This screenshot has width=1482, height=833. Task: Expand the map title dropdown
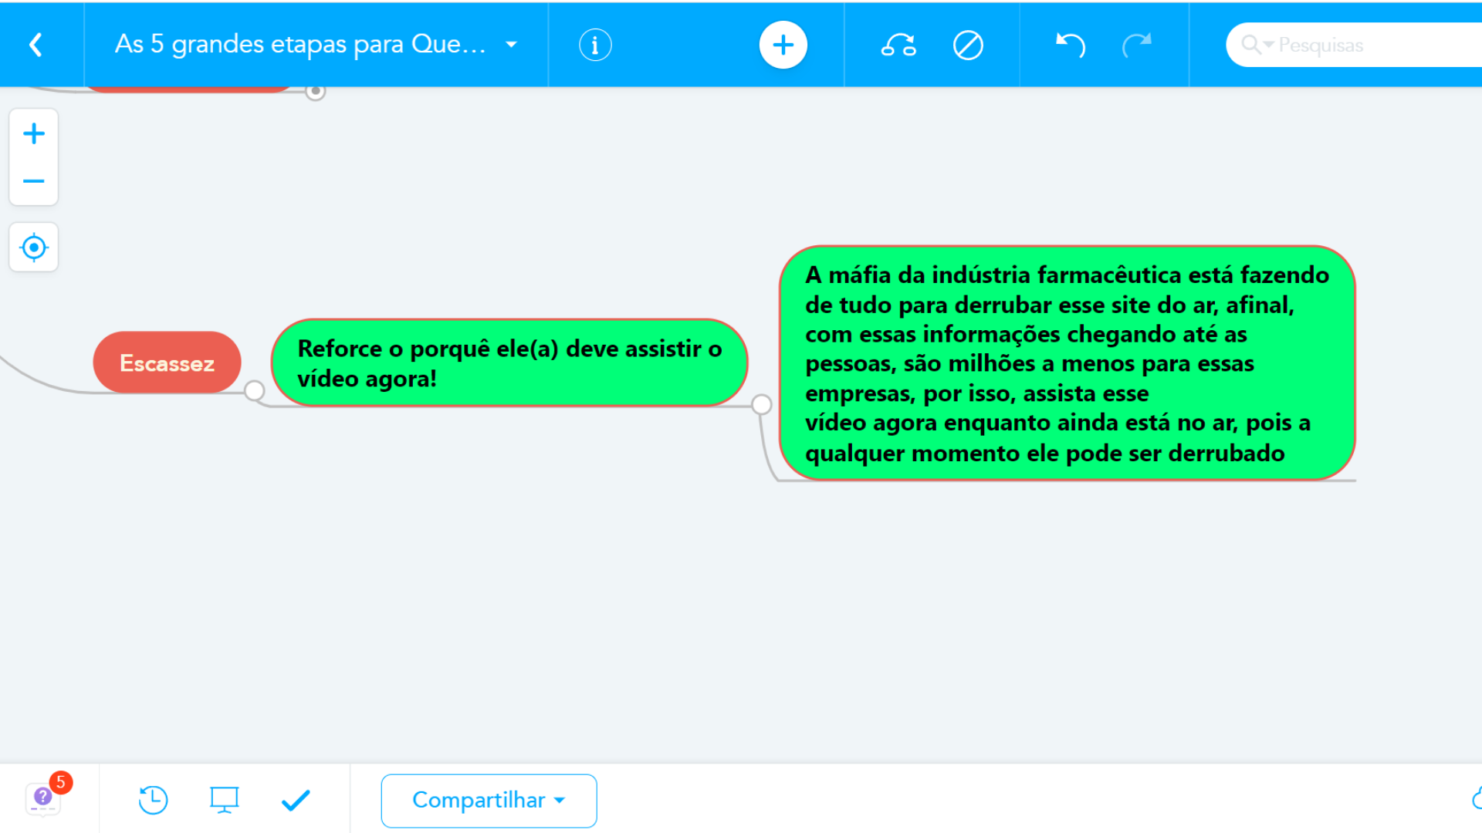pyautogui.click(x=511, y=45)
